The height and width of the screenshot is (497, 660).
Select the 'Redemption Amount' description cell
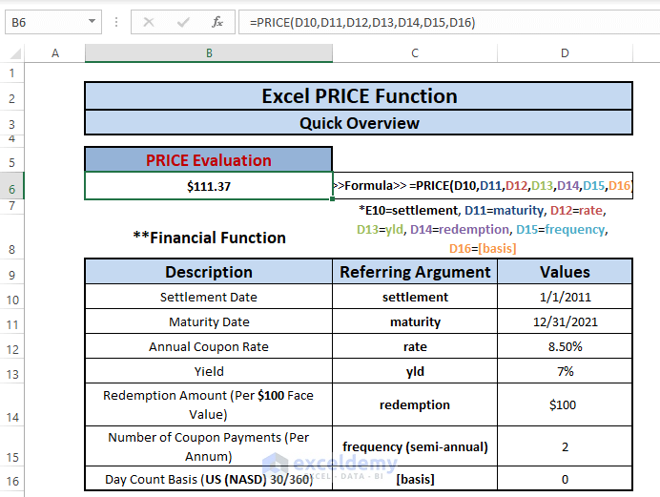209,404
